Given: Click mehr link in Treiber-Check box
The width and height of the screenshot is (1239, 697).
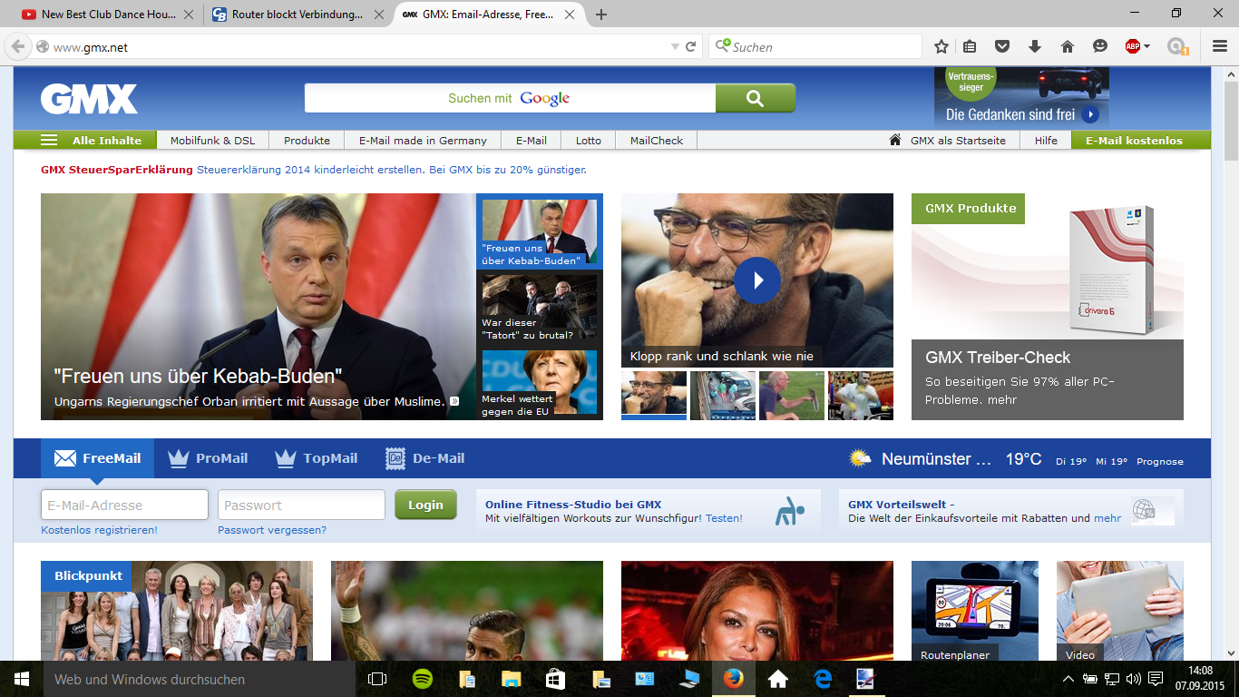Looking at the screenshot, I should point(1002,399).
